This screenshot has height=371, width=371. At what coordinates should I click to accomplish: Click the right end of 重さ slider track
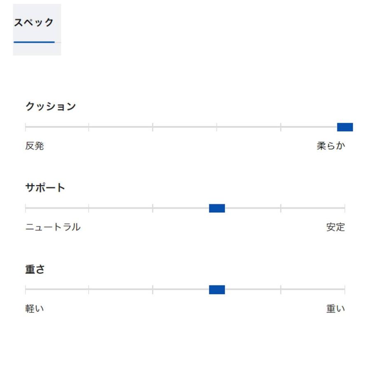[344, 290]
